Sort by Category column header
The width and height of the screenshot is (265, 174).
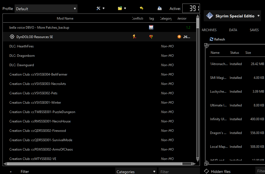pyautogui.click(x=166, y=18)
